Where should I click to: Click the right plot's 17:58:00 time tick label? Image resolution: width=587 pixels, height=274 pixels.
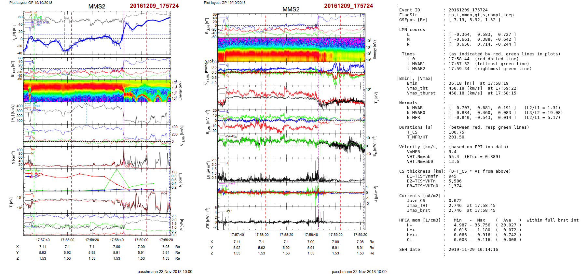click(x=262, y=235)
